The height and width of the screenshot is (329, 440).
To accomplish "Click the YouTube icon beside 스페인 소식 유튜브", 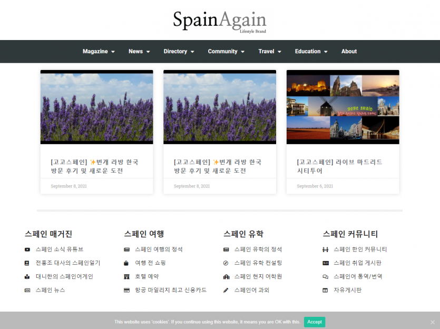I will [27, 249].
